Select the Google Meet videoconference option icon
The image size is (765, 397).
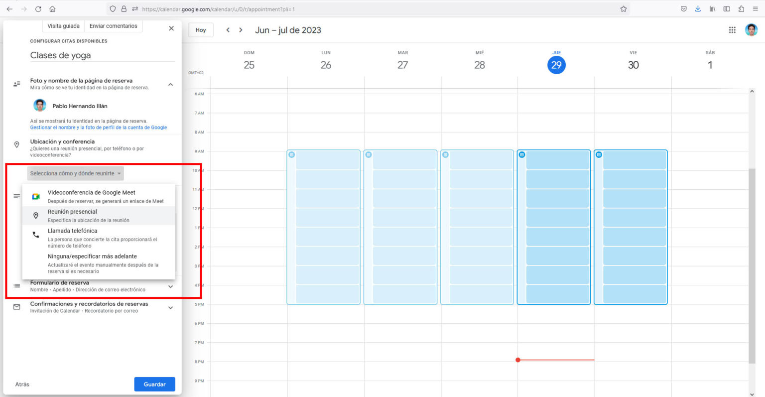(x=35, y=195)
